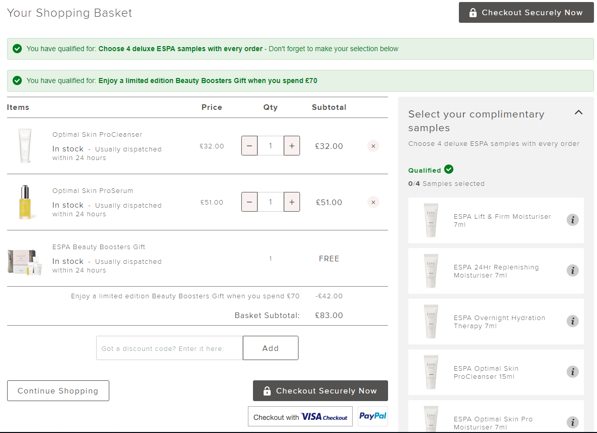Click the bottom Checkout Securely Now button
Screen dimensions: 597x433
coord(320,390)
